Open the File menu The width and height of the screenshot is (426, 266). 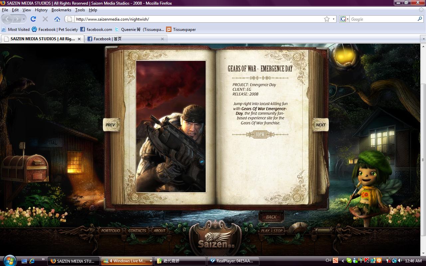coord(5,10)
